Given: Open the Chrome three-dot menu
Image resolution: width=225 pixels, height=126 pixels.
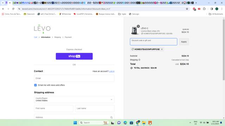Looking at the screenshot, I should 222,9.
